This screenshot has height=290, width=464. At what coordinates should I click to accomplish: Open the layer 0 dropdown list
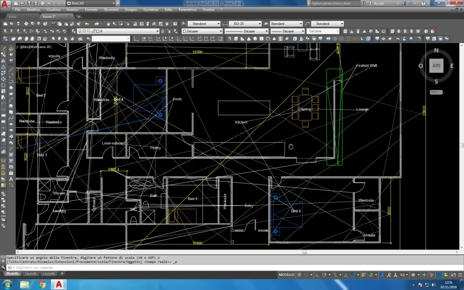pyautogui.click(x=157, y=31)
